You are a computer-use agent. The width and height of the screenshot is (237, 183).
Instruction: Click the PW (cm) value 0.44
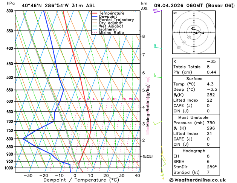point(211,72)
